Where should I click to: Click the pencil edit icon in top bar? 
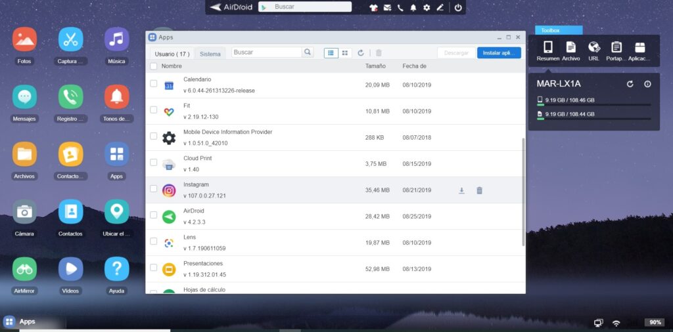[x=440, y=7]
